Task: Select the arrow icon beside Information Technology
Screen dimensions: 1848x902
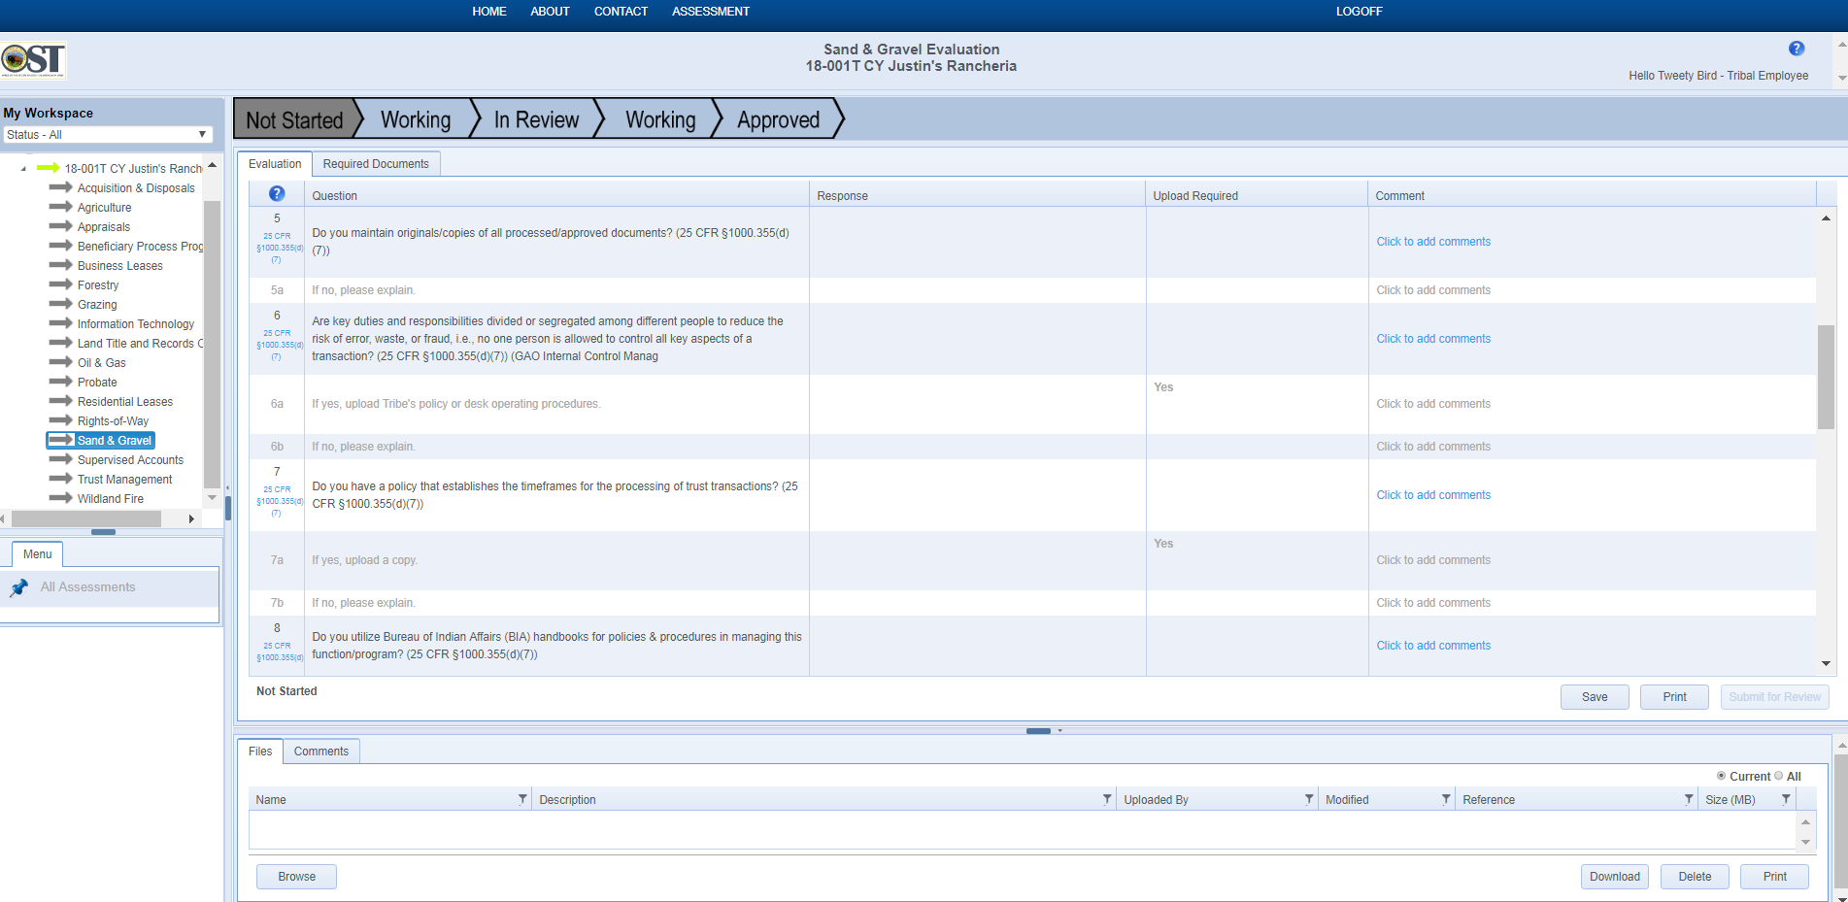Action: tap(61, 323)
